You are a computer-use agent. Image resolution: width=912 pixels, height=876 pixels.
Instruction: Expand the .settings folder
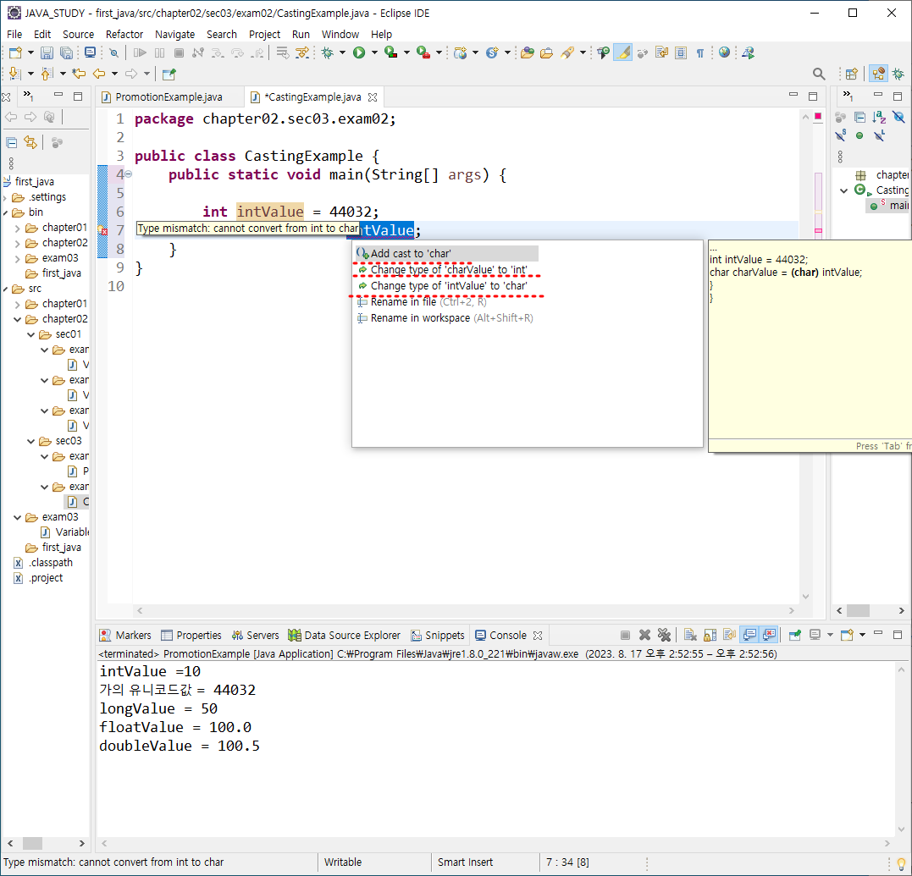[5, 198]
